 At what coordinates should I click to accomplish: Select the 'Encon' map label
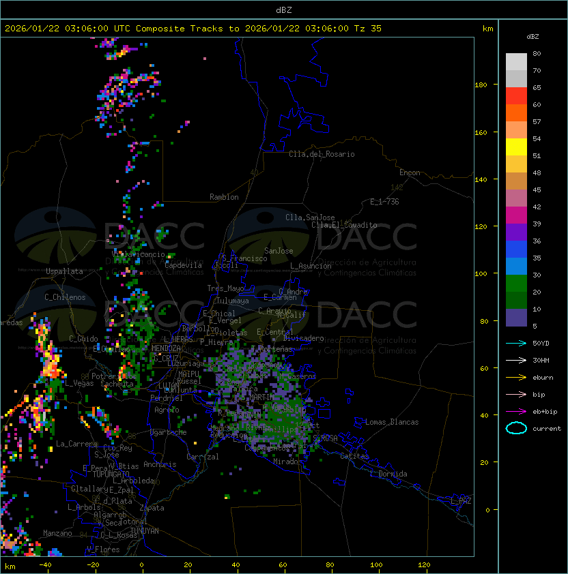point(410,172)
